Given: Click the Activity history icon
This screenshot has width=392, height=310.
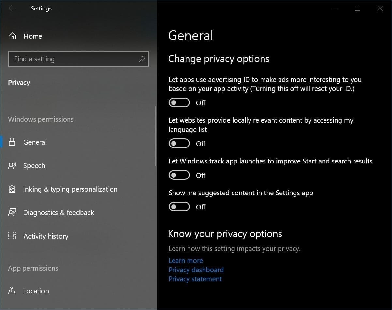Looking at the screenshot, I should [12, 236].
